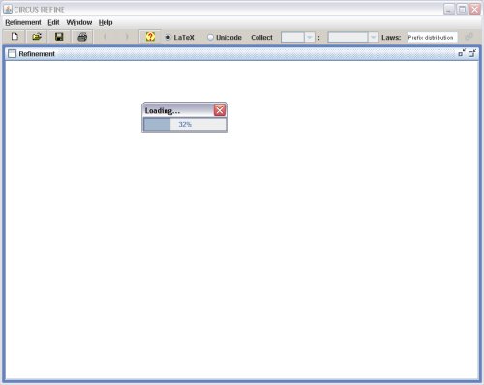Select the Unicode radio button
This screenshot has height=385, width=484.
pos(210,38)
